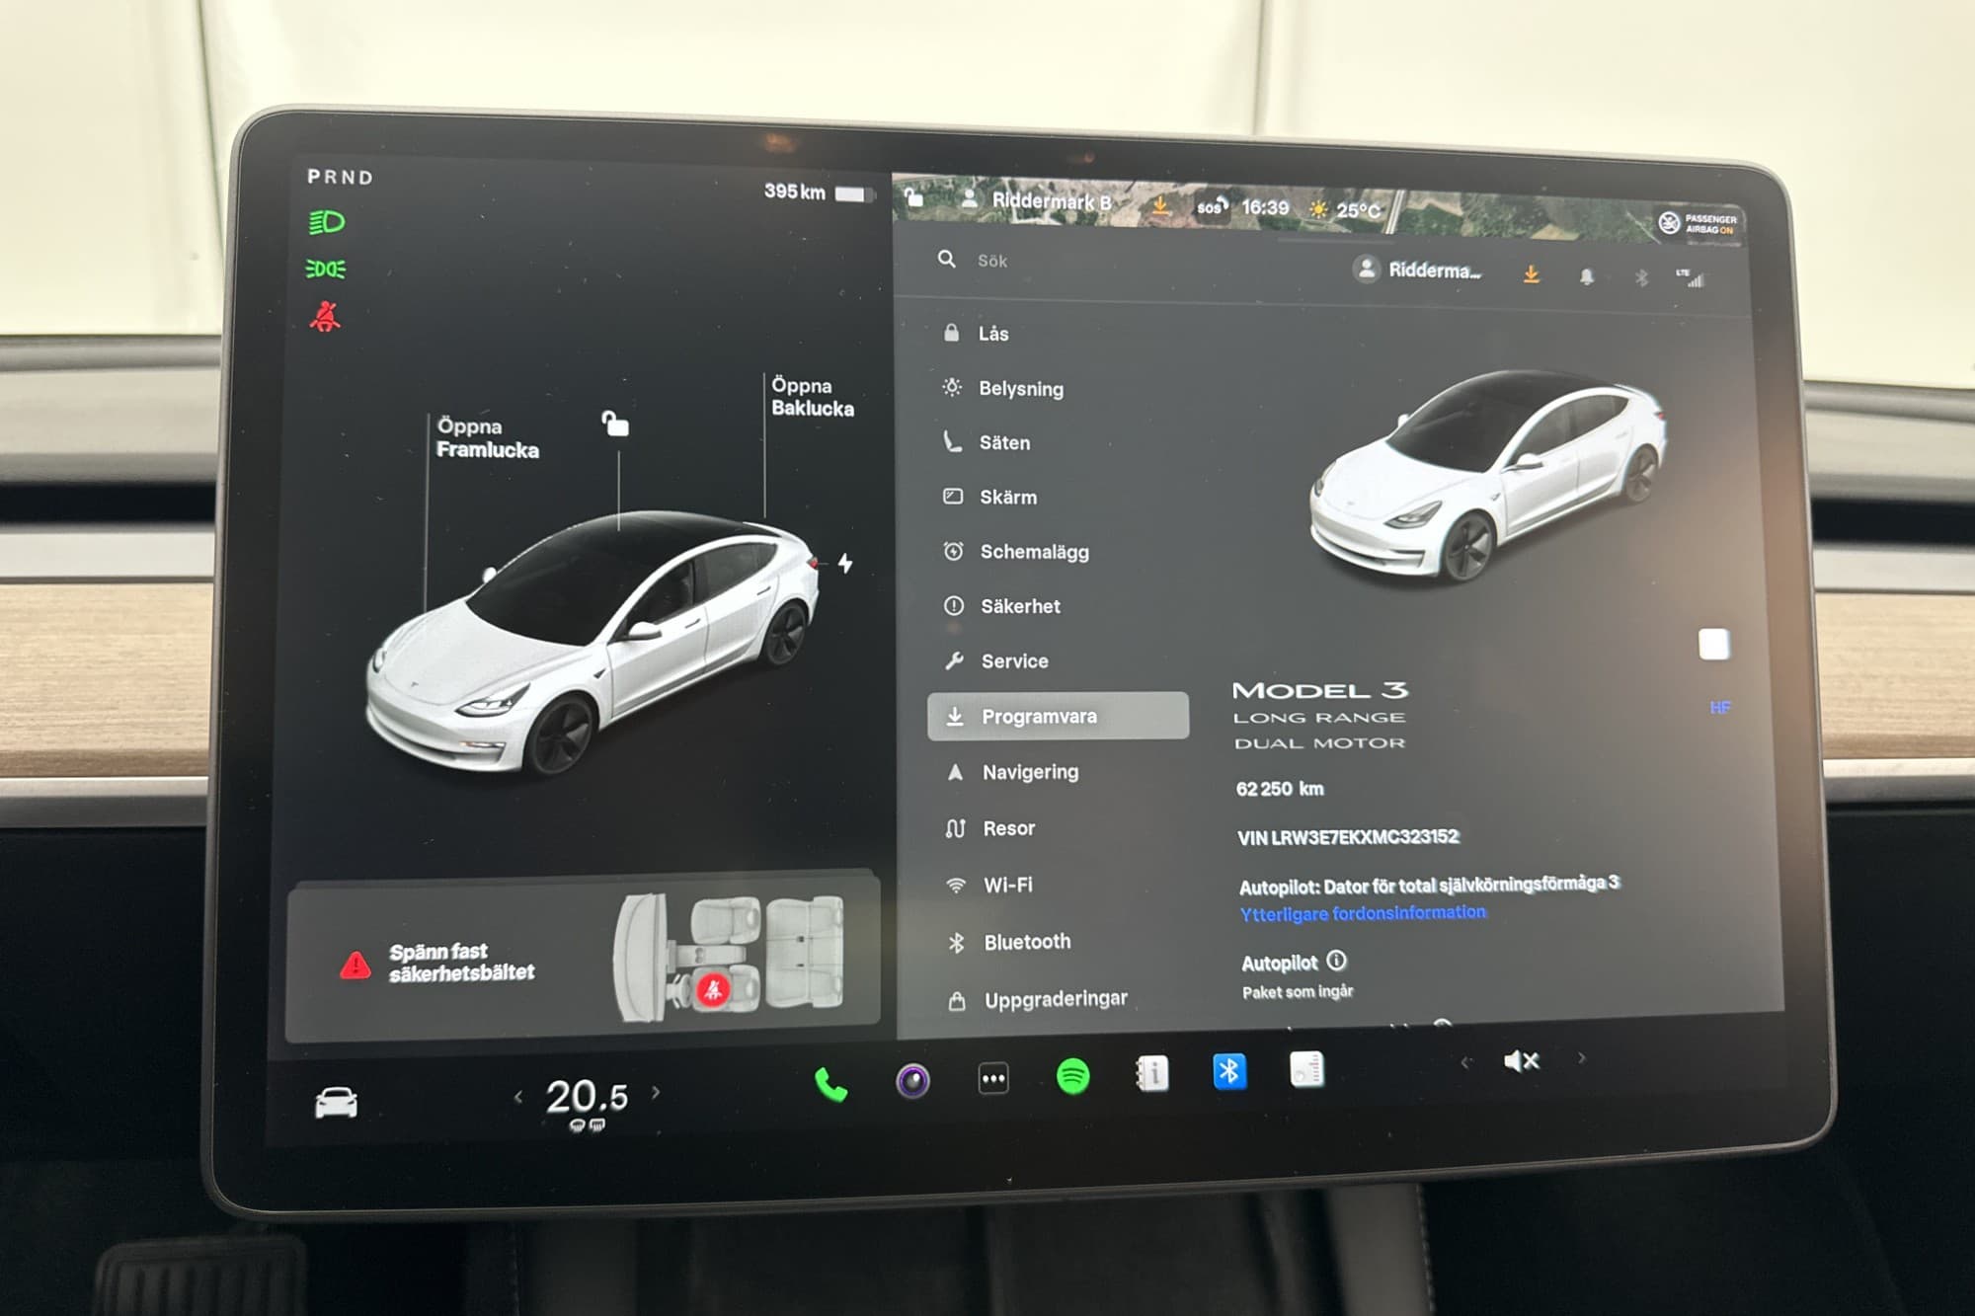Tap the red seatbelt warning indicator
The height and width of the screenshot is (1316, 1975).
325,316
